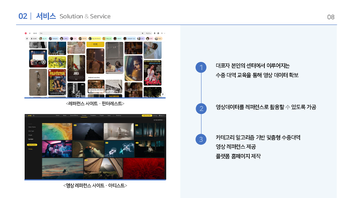Click the red Pinterest logo icon
This screenshot has height=198, width=353.
tap(26, 33)
